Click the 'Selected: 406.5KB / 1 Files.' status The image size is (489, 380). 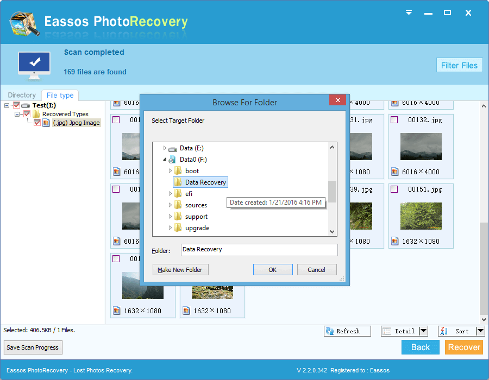(39, 330)
